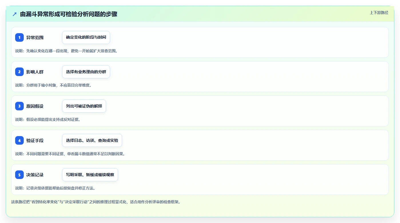Click the 选择日志、访谈、查询或实验 chip
The width and height of the screenshot is (400, 223).
tap(92, 140)
